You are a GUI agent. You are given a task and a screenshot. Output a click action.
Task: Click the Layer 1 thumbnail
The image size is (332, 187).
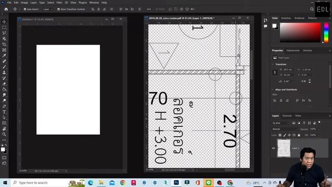(x=284, y=148)
